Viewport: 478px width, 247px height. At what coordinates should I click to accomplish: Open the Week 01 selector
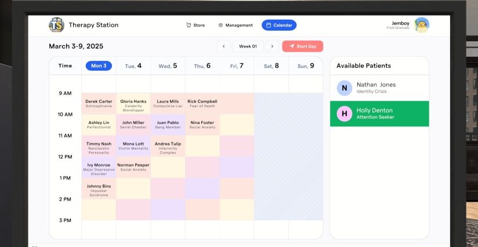[x=248, y=46]
